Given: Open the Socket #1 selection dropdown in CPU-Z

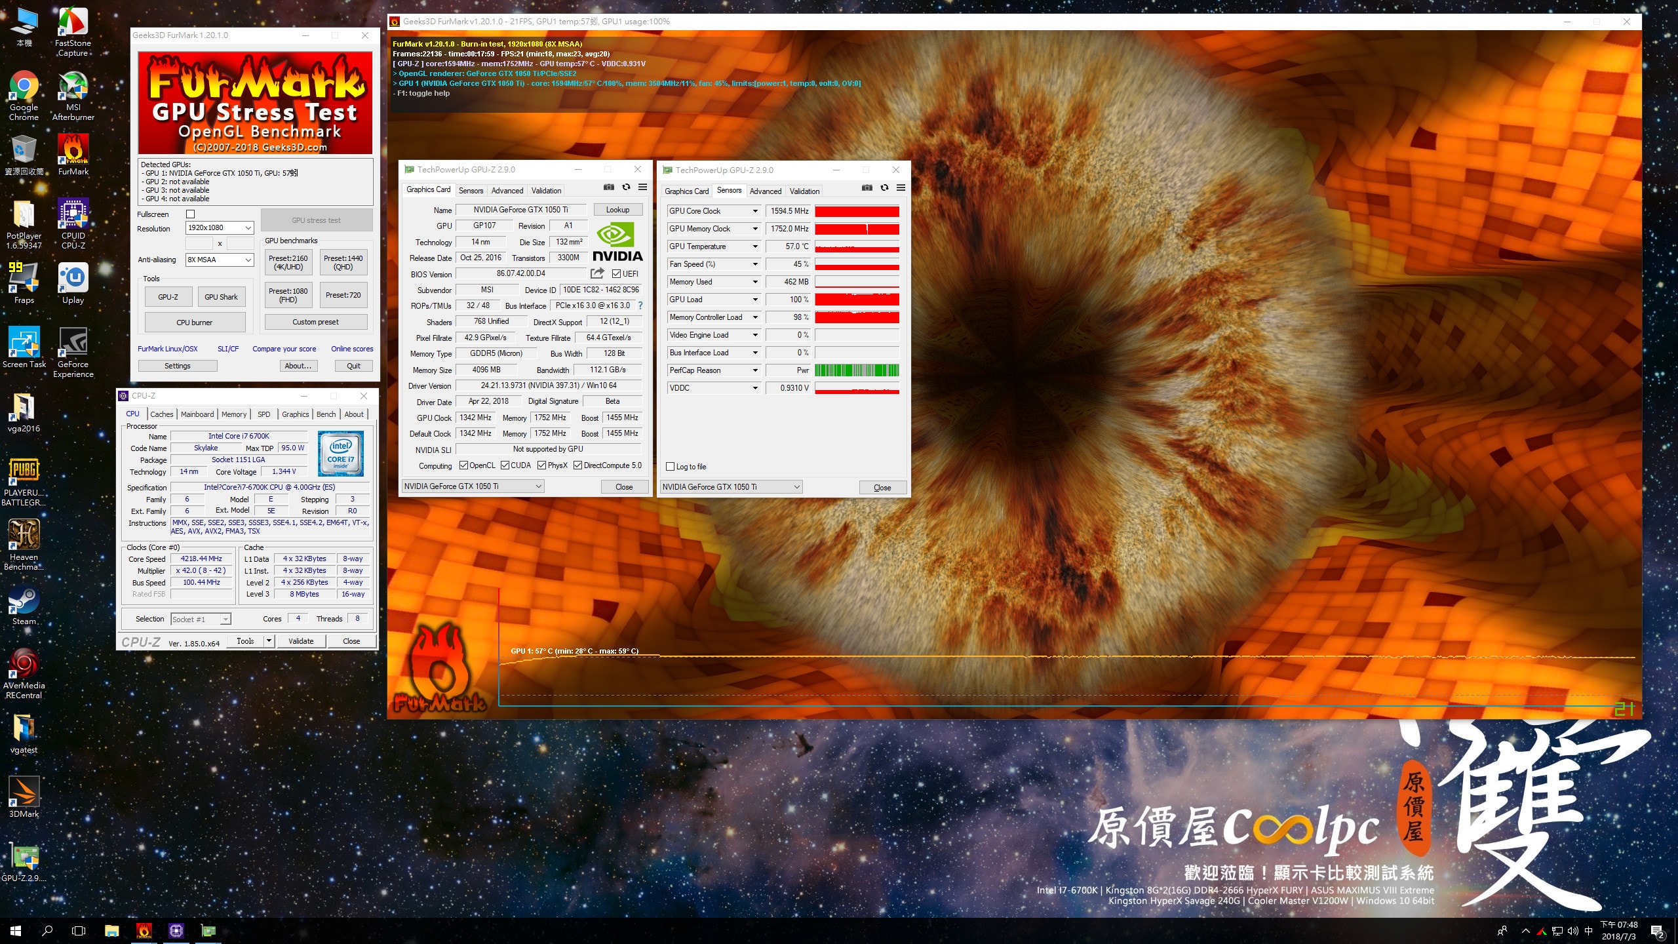Looking at the screenshot, I should (x=201, y=619).
